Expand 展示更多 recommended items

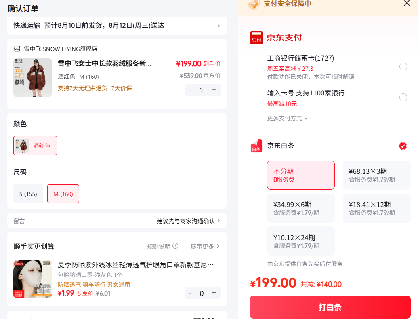tap(205, 246)
